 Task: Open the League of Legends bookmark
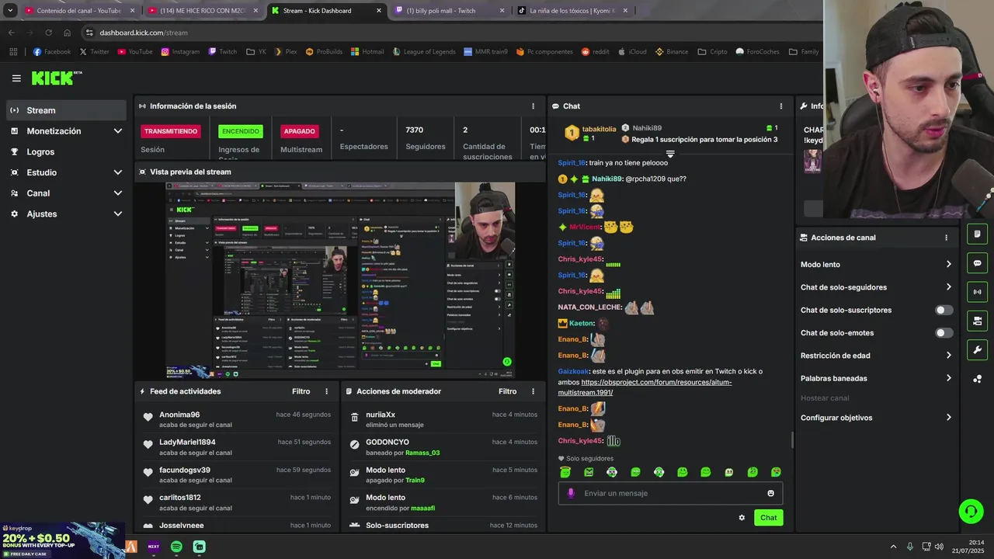click(x=423, y=52)
